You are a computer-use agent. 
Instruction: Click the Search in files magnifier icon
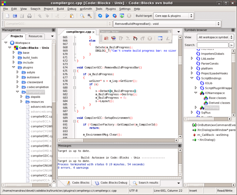click(x=90, y=16)
